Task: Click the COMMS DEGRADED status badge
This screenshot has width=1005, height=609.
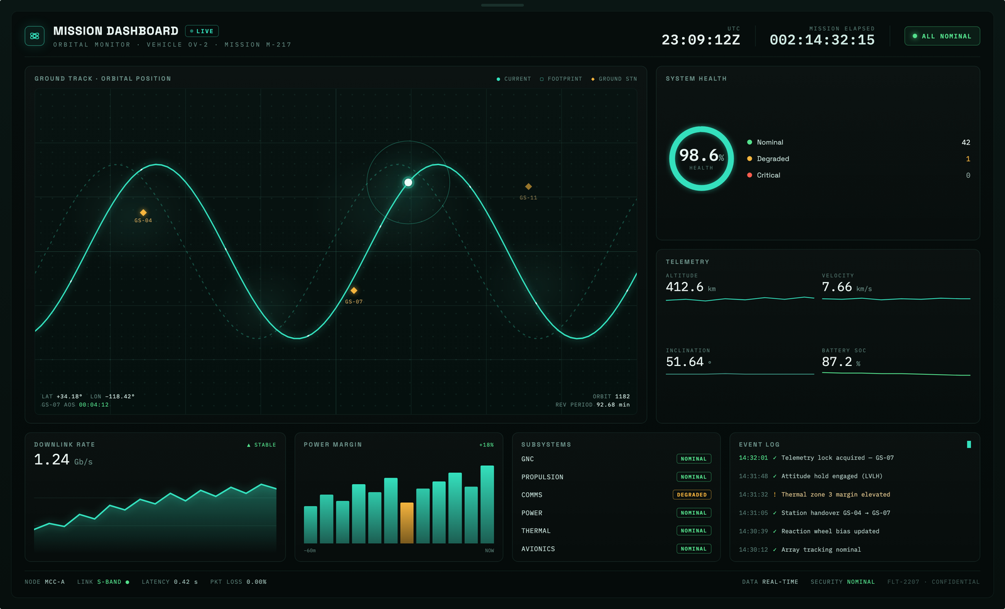Action: 692,495
